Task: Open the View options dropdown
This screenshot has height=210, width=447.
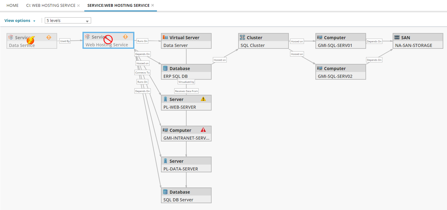Action: (20, 20)
